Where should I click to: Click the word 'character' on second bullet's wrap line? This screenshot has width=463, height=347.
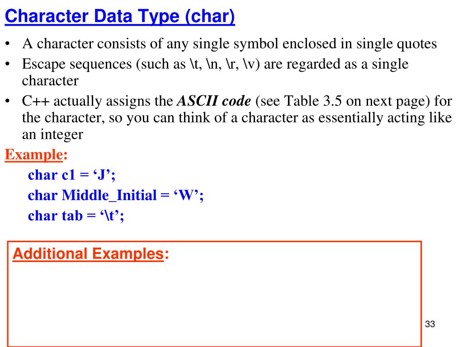(50, 81)
